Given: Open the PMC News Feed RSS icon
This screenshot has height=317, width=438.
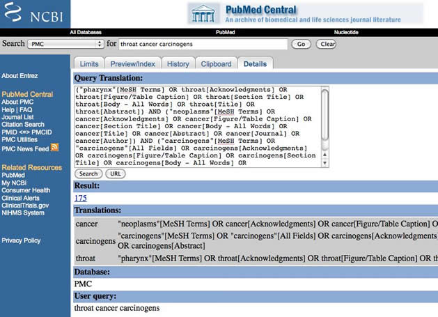Looking at the screenshot, I should 55,147.
